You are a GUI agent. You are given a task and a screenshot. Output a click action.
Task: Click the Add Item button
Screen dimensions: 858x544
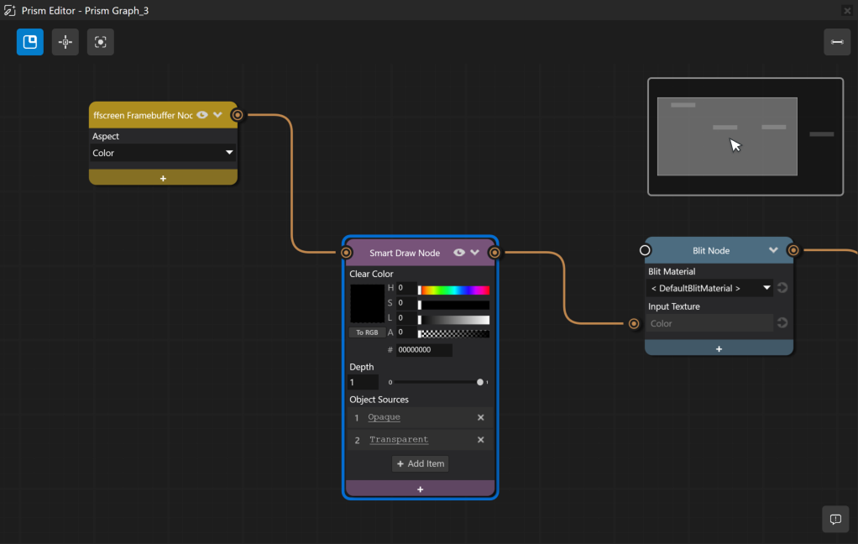click(x=420, y=463)
